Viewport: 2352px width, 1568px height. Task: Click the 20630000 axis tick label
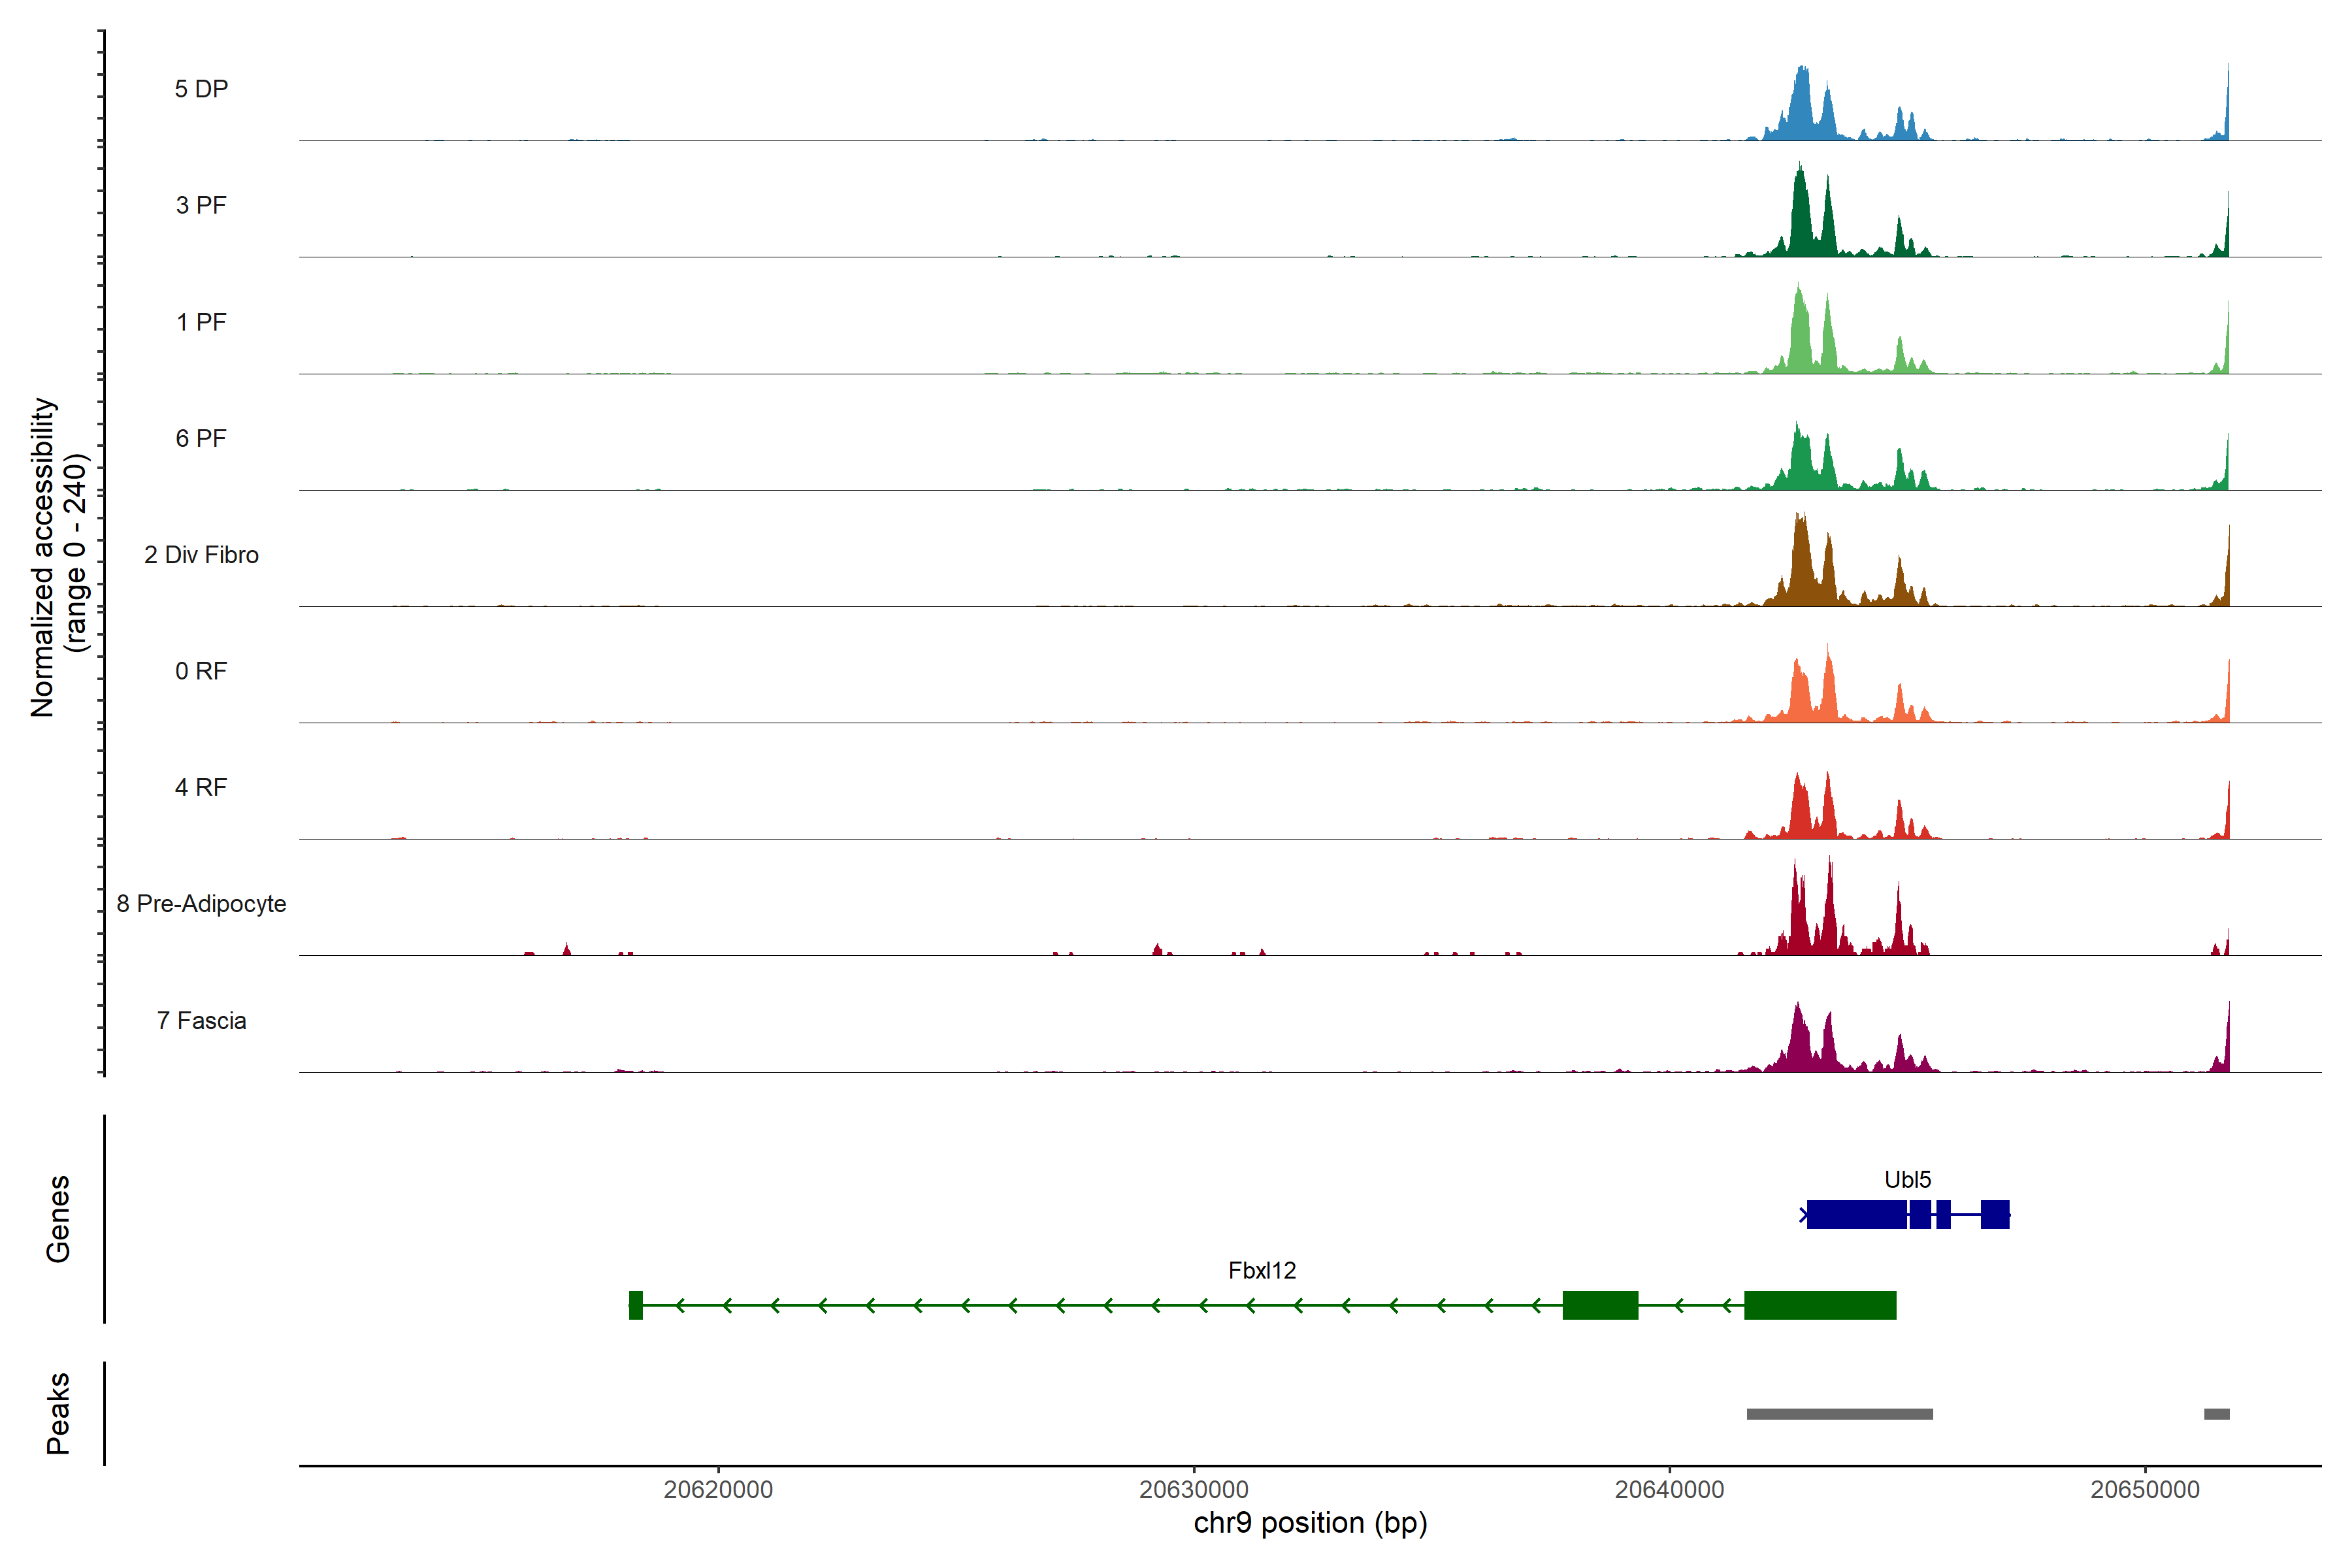(1193, 1490)
